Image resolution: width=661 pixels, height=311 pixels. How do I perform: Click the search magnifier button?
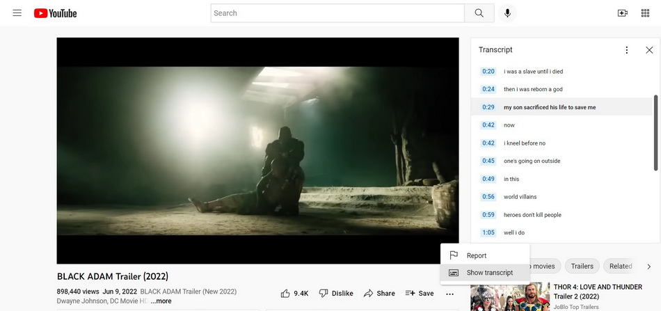pos(479,13)
